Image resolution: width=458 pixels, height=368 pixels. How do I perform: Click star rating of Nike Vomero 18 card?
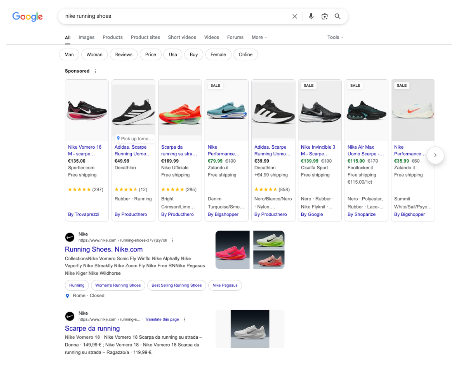point(79,190)
